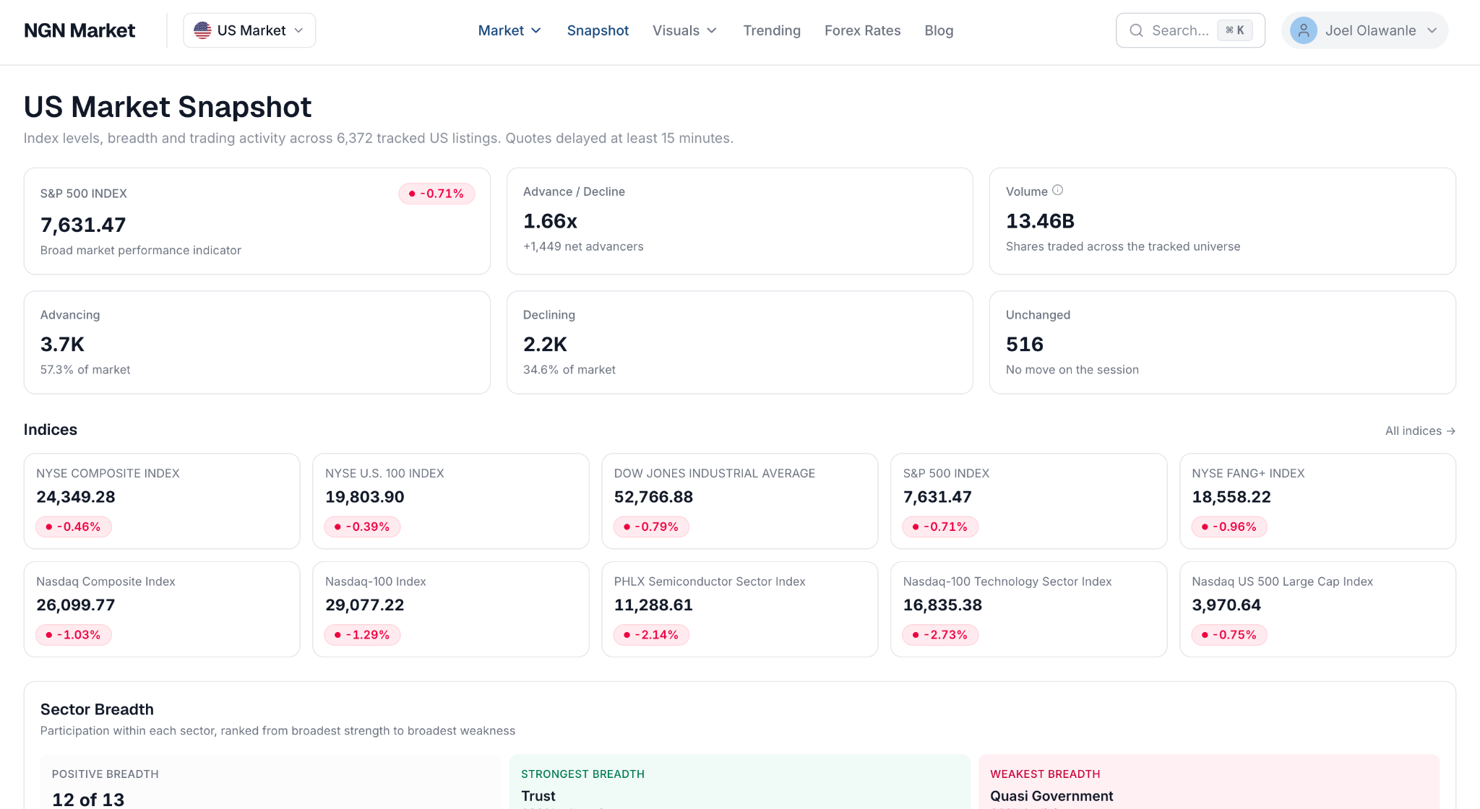Click the -1.29% change badge
Image resolution: width=1480 pixels, height=809 pixels.
coord(362,635)
